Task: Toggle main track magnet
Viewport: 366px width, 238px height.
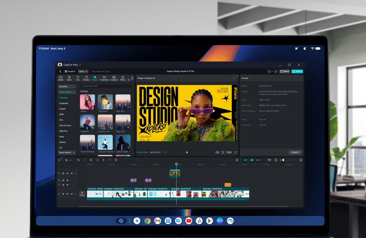Action: click(x=246, y=160)
